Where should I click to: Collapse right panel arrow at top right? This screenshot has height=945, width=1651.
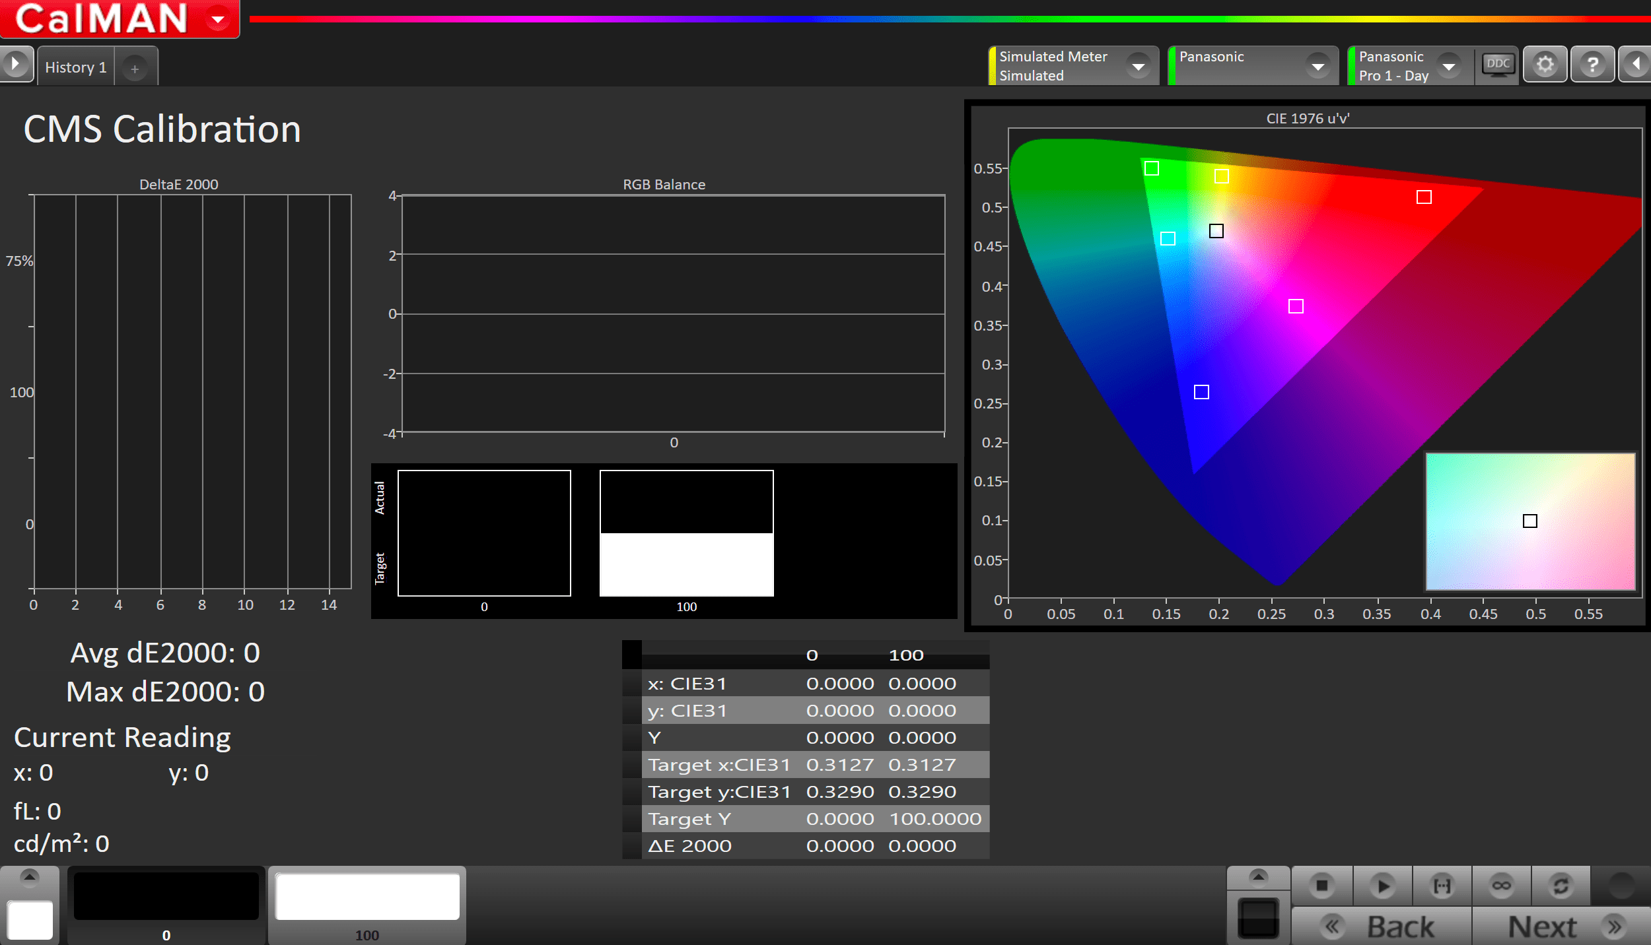pos(1636,65)
